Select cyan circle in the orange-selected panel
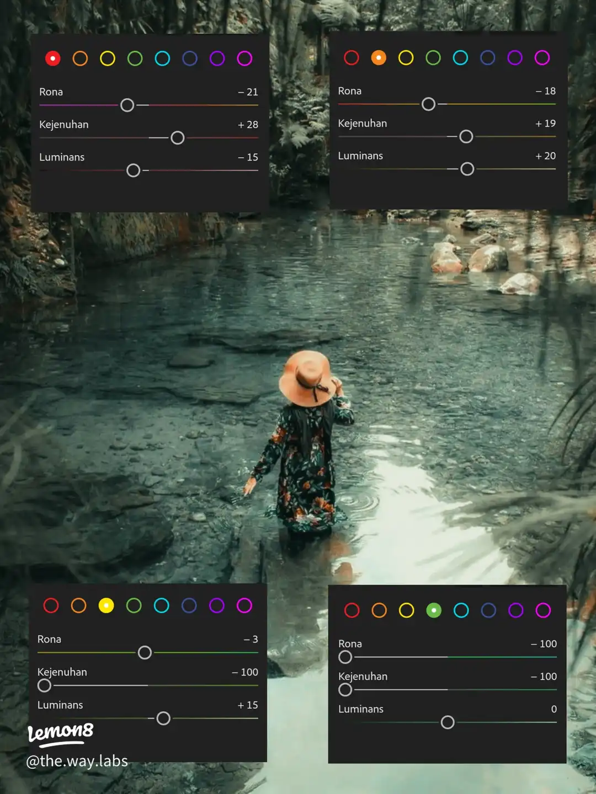 (460, 58)
